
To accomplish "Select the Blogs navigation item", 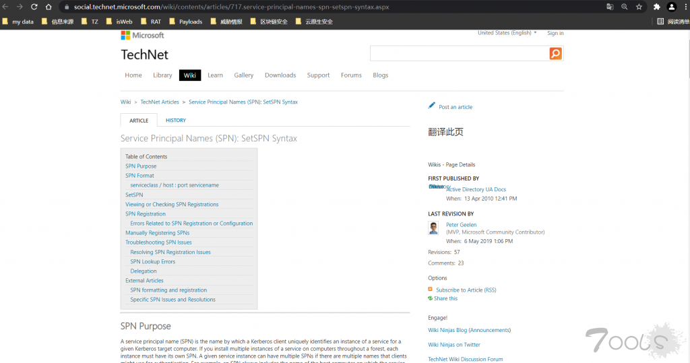I will (381, 75).
